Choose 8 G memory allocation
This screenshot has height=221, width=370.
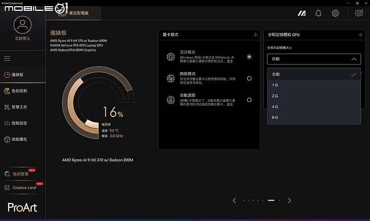pyautogui.click(x=314, y=118)
